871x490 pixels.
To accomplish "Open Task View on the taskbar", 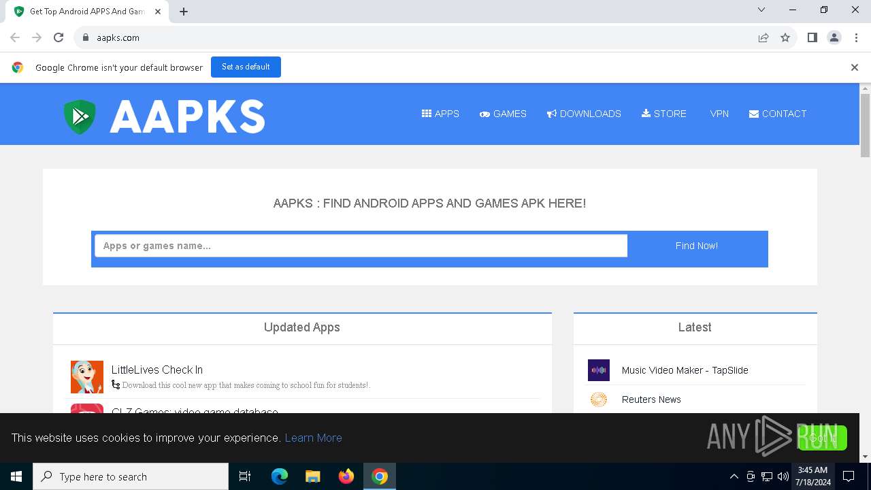I will click(245, 476).
